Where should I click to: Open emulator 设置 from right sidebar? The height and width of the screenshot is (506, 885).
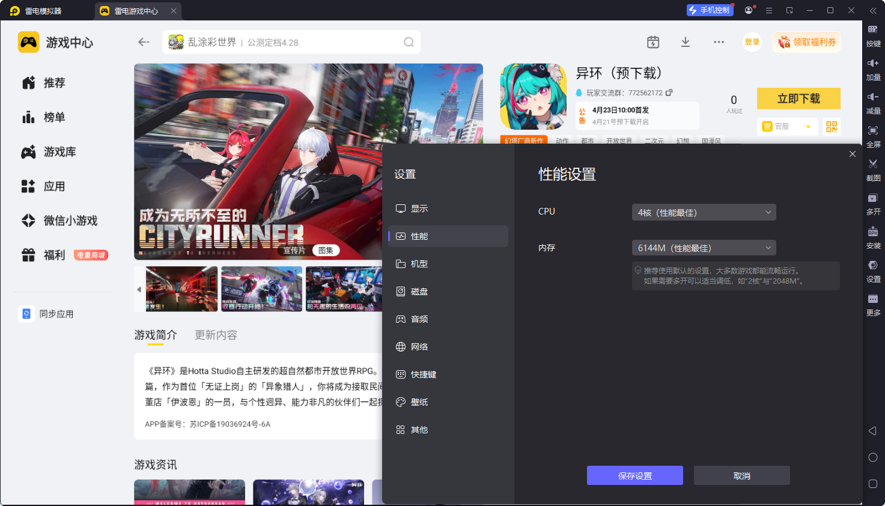pyautogui.click(x=873, y=271)
